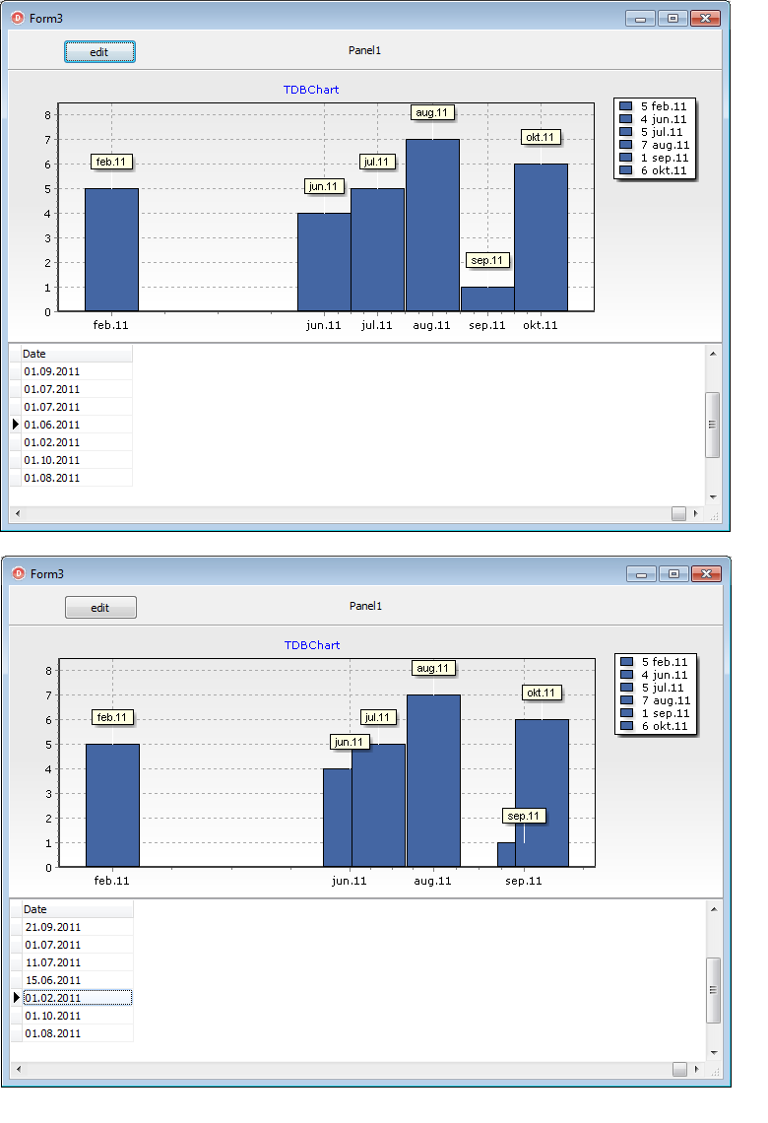Click the '5 jul.11' legend entry in the lower window

tap(655, 688)
